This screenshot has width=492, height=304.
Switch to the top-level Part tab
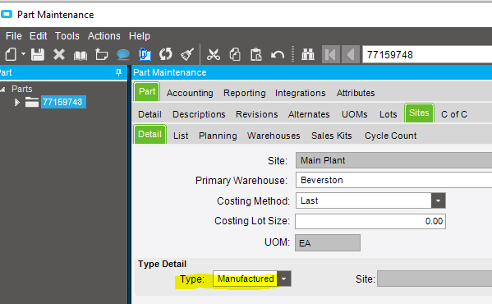coord(147,91)
